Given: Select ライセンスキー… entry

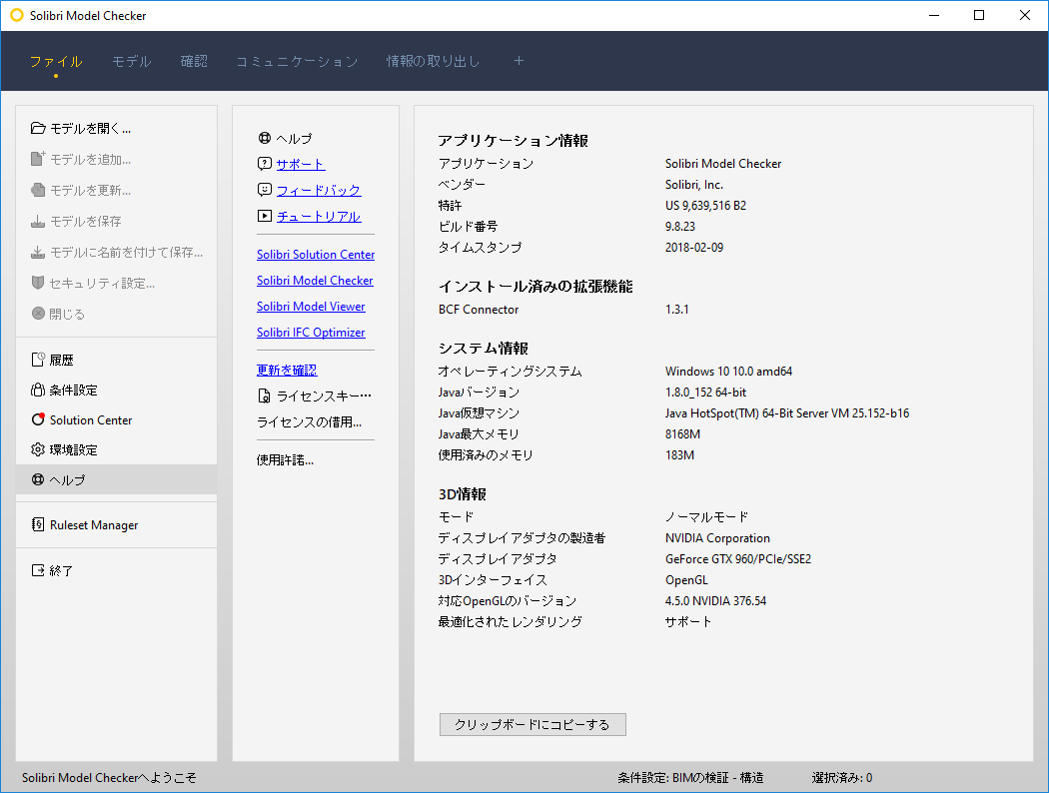Looking at the screenshot, I should [x=315, y=396].
